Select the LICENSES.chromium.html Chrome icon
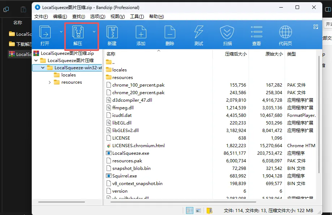 click(x=109, y=146)
